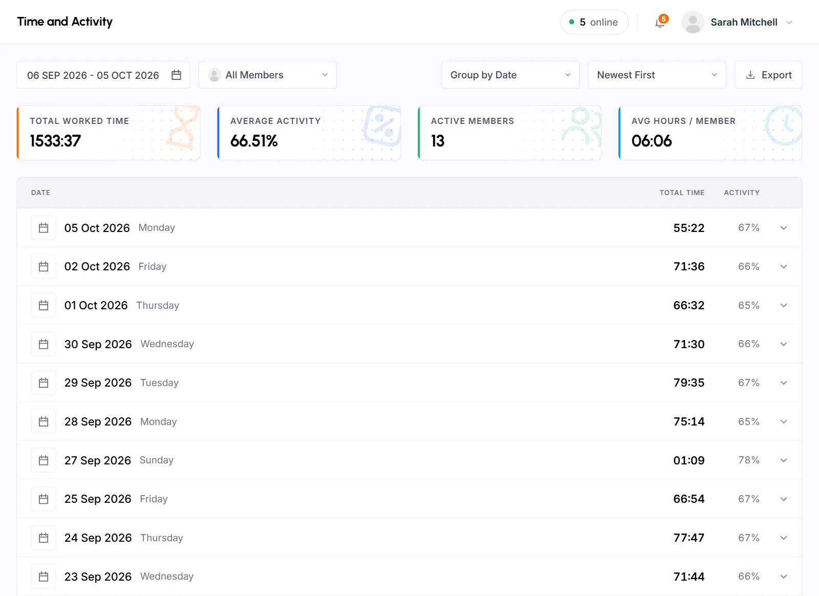This screenshot has width=819, height=596.
Task: Click the 5 online status pill
Action: 594,23
